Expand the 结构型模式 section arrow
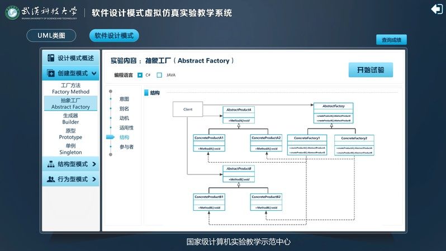 tap(94, 164)
